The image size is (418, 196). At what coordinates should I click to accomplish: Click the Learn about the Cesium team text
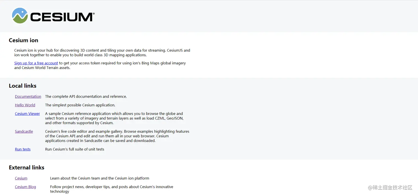point(100,178)
